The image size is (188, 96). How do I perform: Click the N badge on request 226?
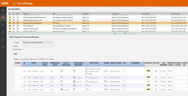click(10, 17)
